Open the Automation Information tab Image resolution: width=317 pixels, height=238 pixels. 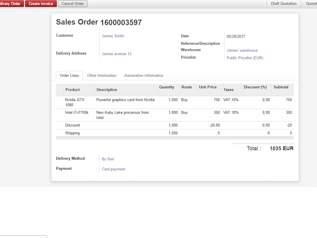(144, 76)
